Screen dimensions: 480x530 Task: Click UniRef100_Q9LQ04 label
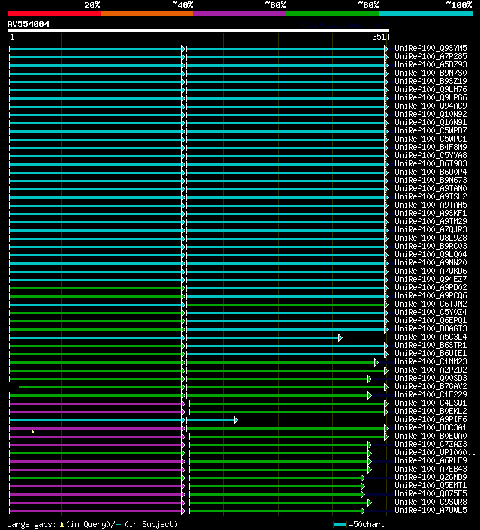click(x=430, y=255)
